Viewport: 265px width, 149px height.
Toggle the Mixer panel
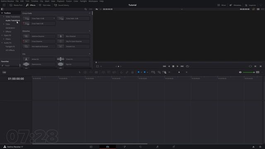pyautogui.click(x=222, y=5)
